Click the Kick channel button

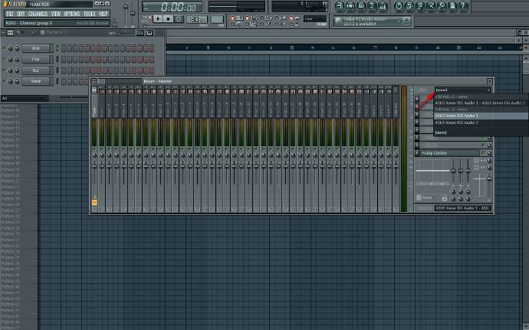[x=36, y=48]
